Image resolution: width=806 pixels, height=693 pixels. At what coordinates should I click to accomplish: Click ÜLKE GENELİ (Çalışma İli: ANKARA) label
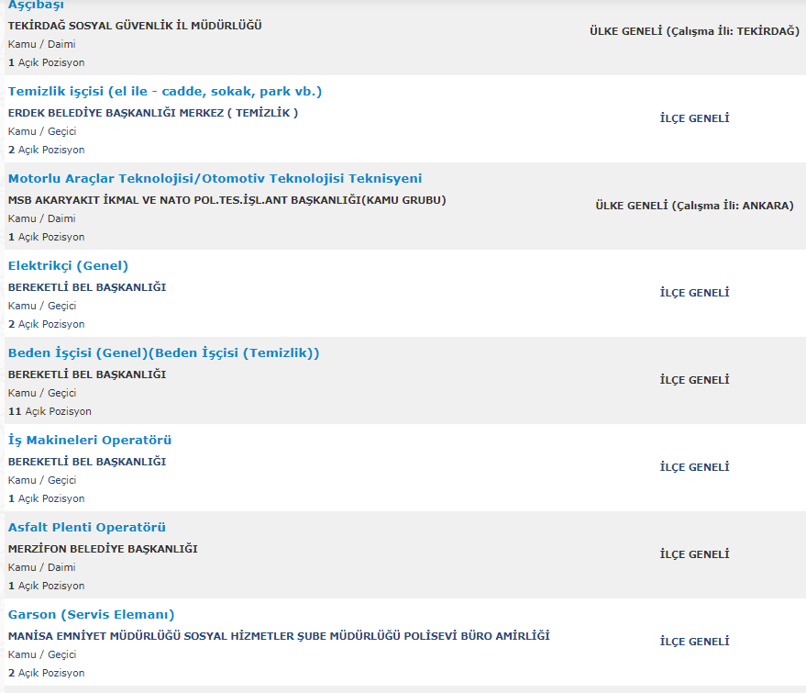pyautogui.click(x=694, y=206)
